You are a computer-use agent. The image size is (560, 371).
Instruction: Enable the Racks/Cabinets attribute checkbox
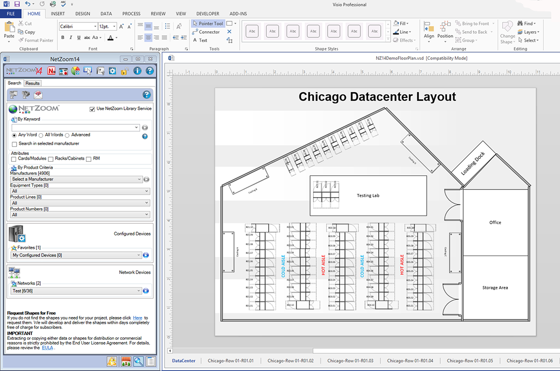pyautogui.click(x=51, y=159)
